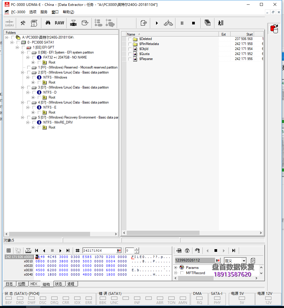284x308 pixels.
Task: Click the binoculars search icon
Action: coord(48,23)
